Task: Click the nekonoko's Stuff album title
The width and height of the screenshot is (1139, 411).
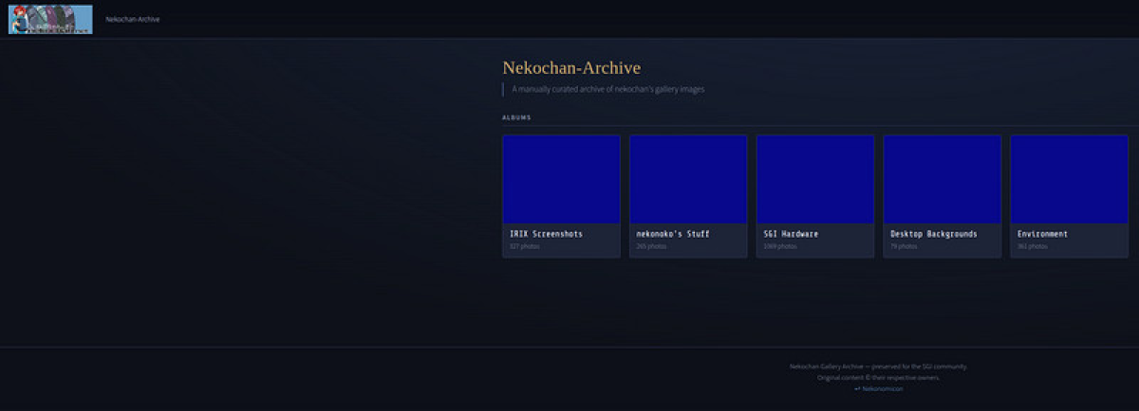Action: 673,233
